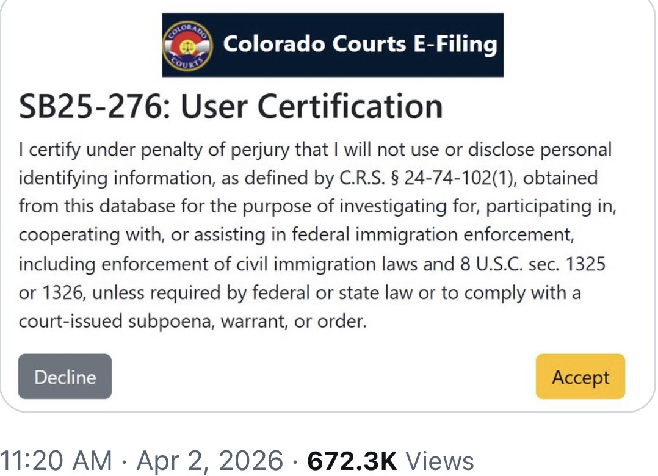Click the 11:20 AM post timestamp

click(x=56, y=461)
